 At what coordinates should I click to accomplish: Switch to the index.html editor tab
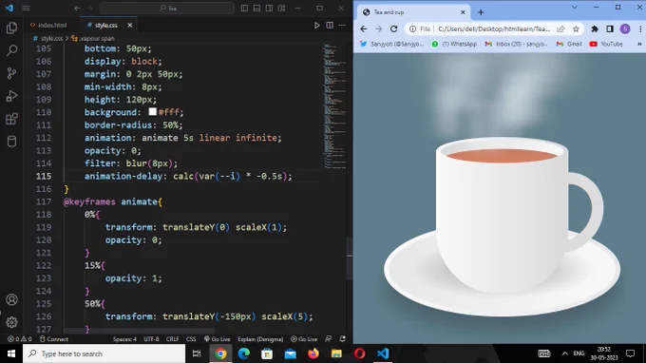pyautogui.click(x=48, y=25)
